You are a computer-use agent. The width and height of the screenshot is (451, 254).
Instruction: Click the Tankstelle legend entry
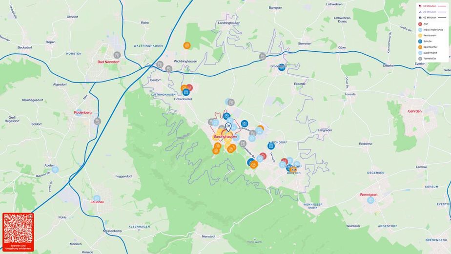[x=427, y=59]
